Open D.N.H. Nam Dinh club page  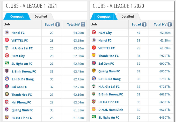pyautogui.click(x=111, y=110)
